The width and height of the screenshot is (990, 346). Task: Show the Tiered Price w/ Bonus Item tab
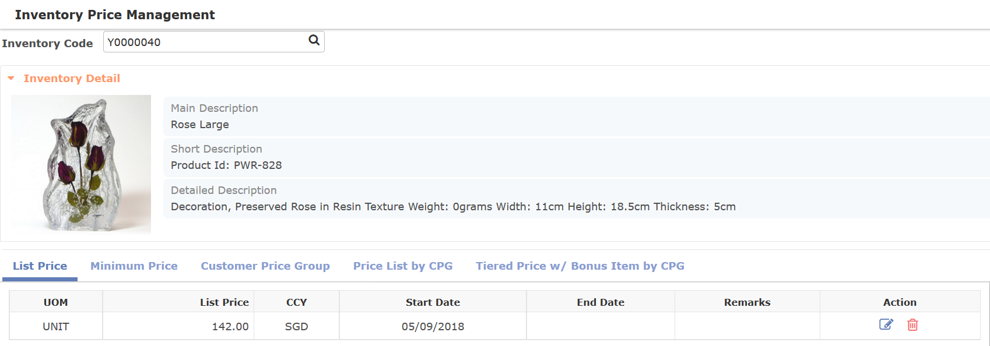[x=580, y=266]
